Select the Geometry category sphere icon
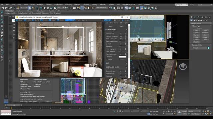The height and width of the screenshot is (119, 213). tap(192, 20)
